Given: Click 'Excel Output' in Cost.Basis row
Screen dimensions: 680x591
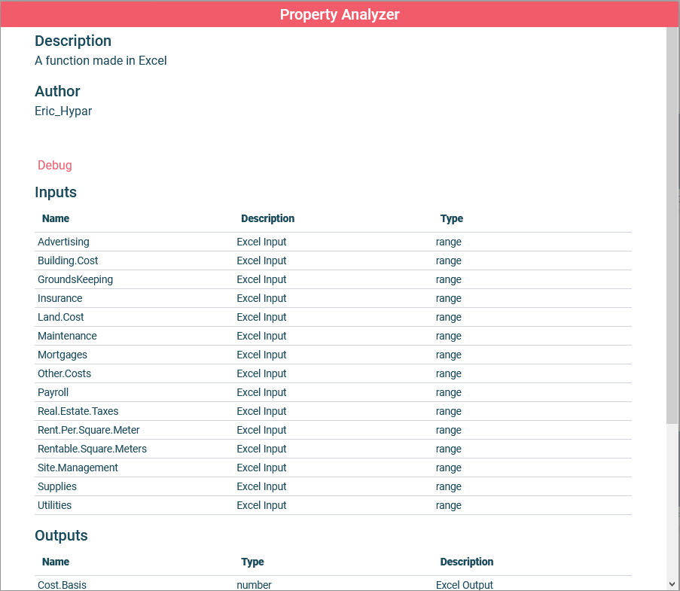Looking at the screenshot, I should pos(465,585).
